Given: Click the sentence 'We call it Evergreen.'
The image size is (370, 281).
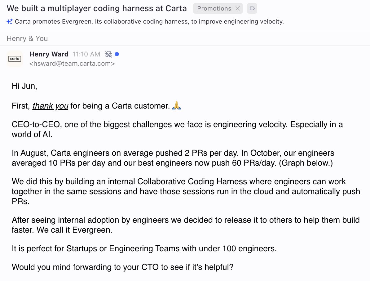Looking at the screenshot, I should pyautogui.click(x=75, y=230).
